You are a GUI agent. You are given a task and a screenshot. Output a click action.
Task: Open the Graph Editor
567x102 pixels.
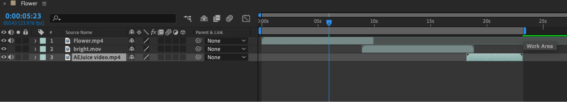[x=246, y=19]
